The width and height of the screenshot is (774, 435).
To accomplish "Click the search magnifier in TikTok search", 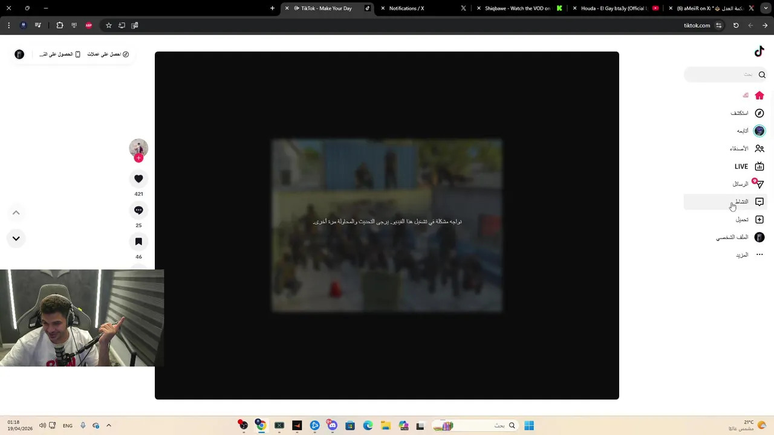I will click(x=762, y=75).
